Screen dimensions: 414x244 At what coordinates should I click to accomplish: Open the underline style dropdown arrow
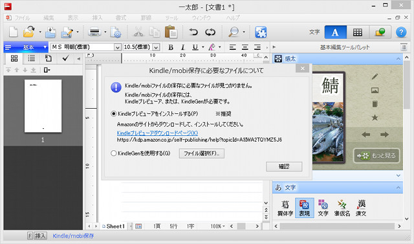202,47
